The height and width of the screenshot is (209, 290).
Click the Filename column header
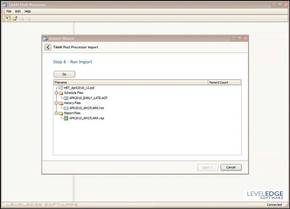point(131,82)
